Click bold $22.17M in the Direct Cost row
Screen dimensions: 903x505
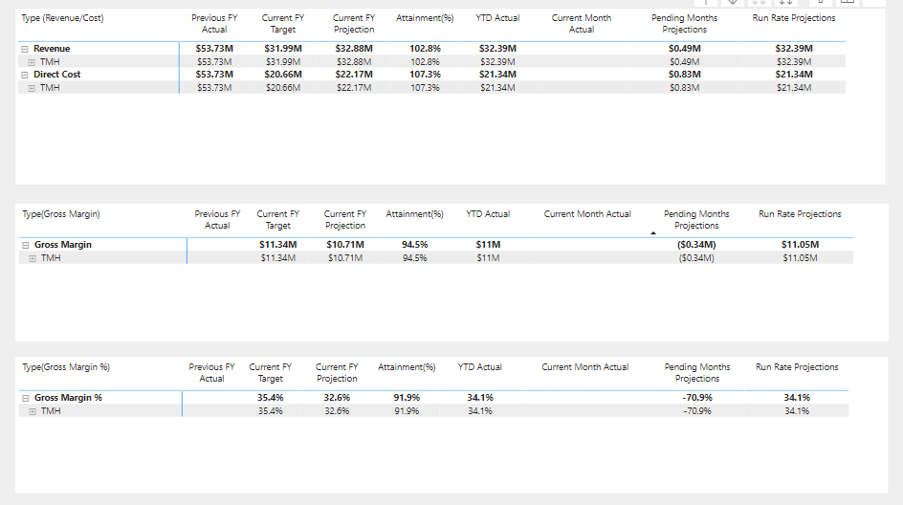click(354, 75)
